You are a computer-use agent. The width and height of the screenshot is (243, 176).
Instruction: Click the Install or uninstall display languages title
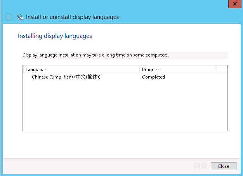72,17
